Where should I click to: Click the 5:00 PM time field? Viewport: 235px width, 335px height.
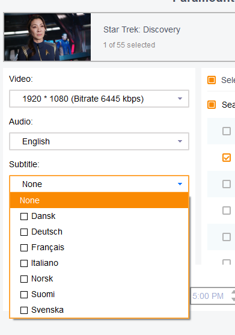[x=212, y=296]
